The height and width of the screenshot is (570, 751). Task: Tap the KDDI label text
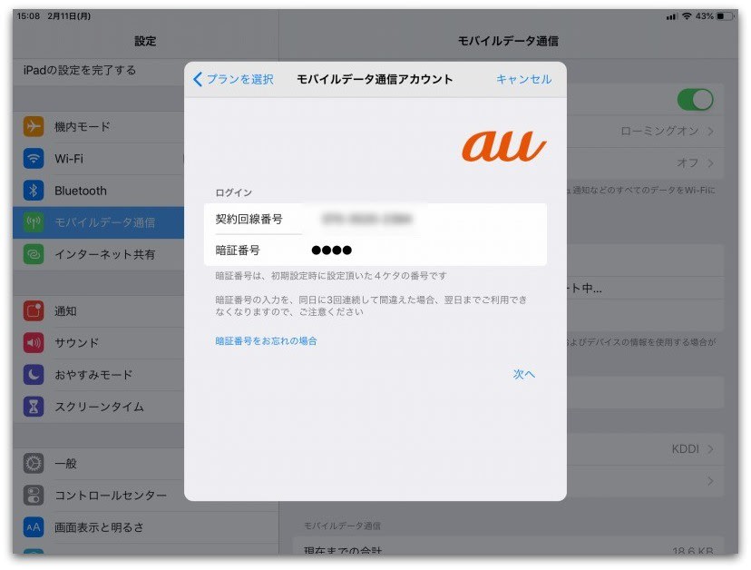coord(685,449)
